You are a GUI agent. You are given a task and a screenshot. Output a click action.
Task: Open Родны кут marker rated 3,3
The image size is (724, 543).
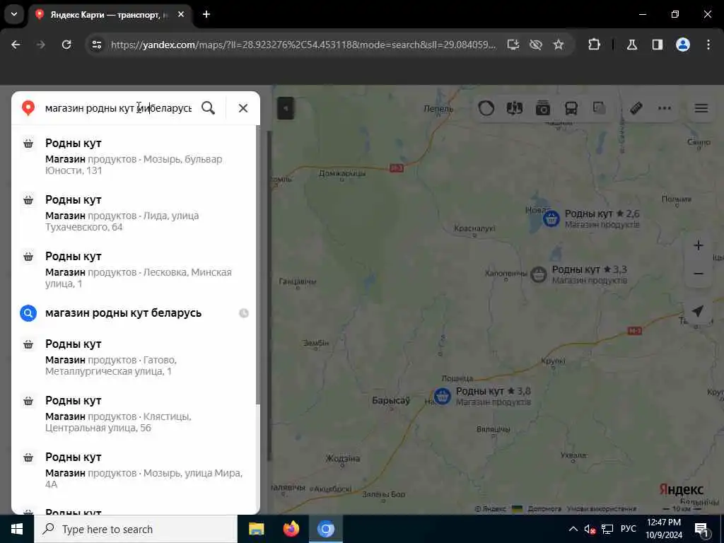tap(538, 274)
